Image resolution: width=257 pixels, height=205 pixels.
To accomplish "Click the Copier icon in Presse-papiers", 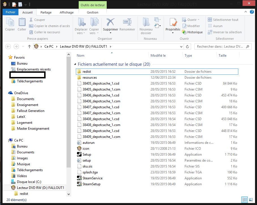I will [x=10, y=22].
